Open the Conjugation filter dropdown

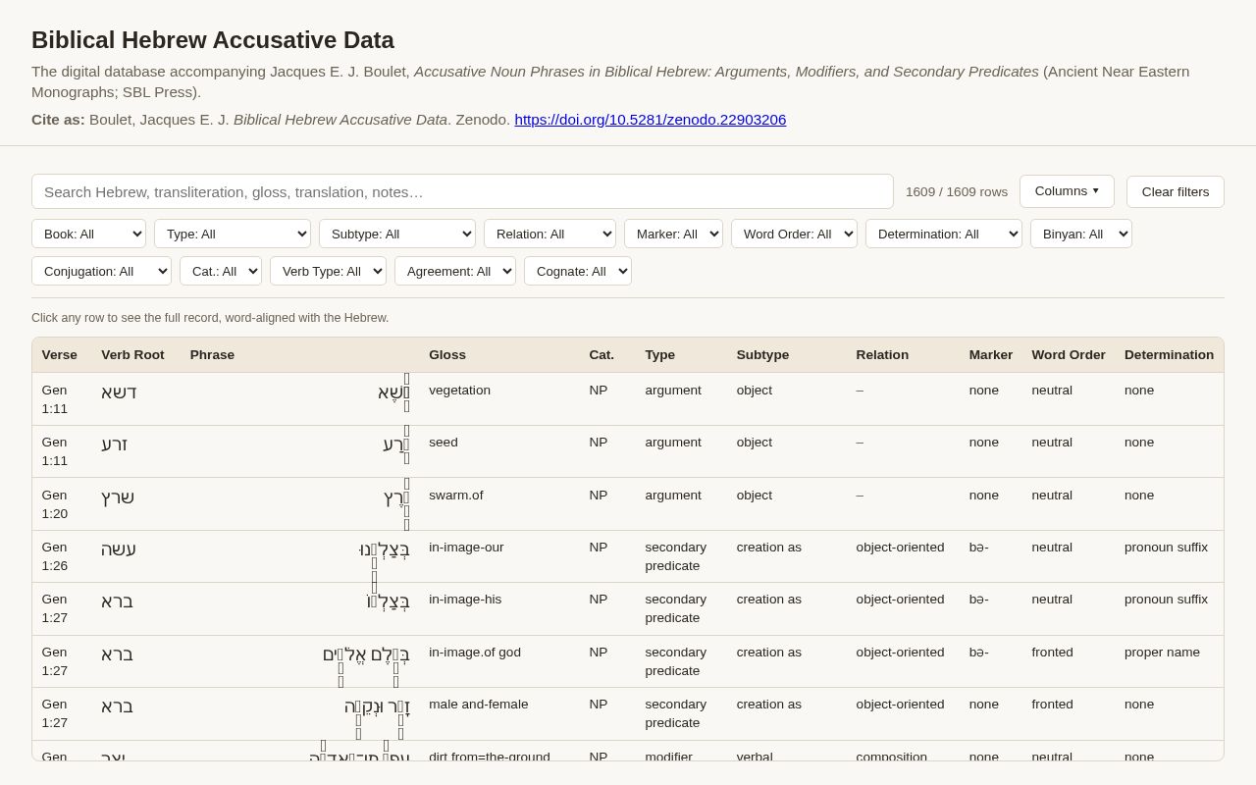pos(101,271)
